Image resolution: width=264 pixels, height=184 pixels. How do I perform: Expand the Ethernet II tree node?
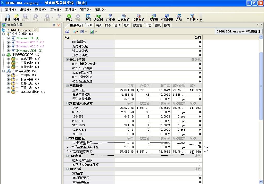tap(9, 38)
